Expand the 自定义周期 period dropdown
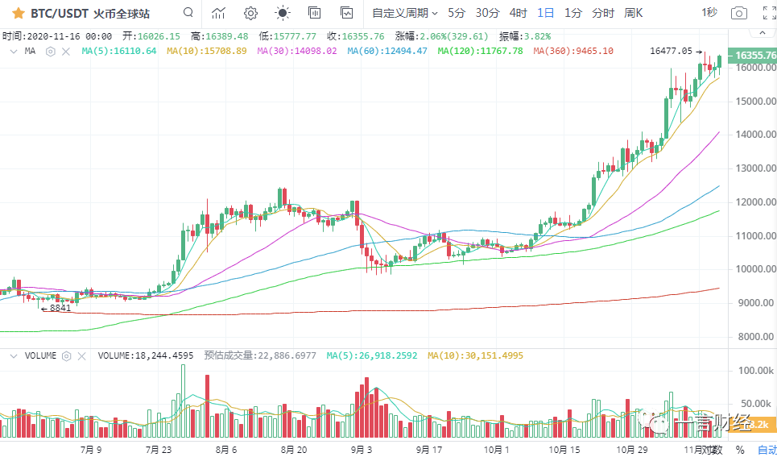777x457 pixels. click(405, 13)
